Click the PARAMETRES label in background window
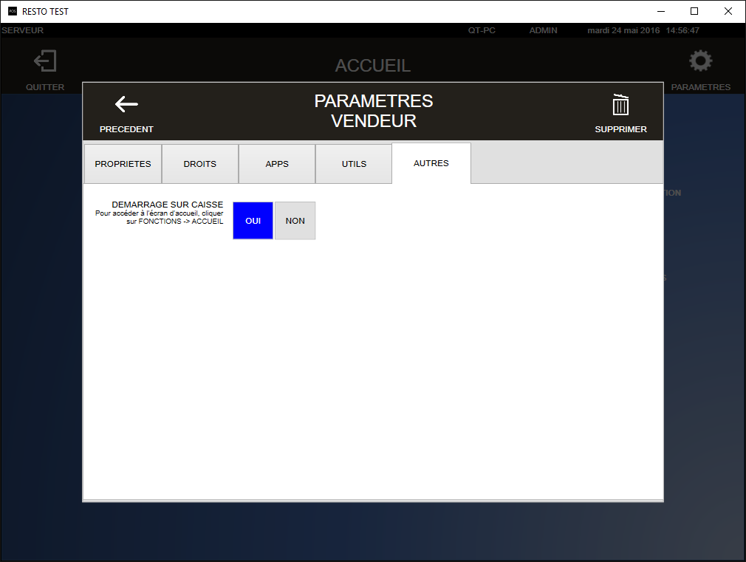The height and width of the screenshot is (562, 746). (700, 87)
